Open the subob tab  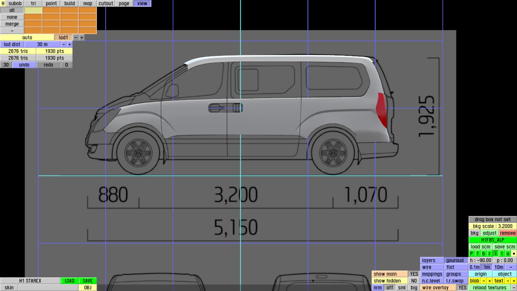click(15, 3)
